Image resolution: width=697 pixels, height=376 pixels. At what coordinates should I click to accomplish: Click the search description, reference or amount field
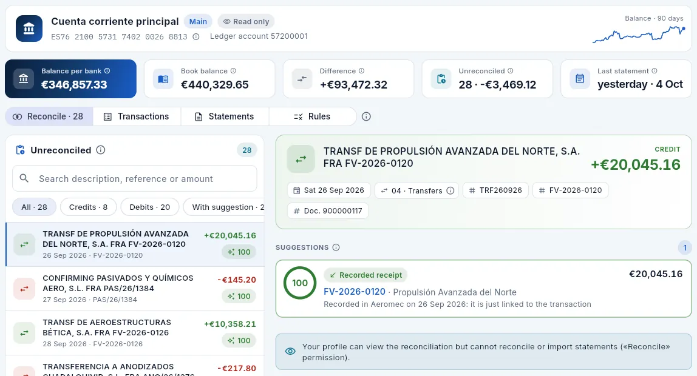pyautogui.click(x=135, y=178)
